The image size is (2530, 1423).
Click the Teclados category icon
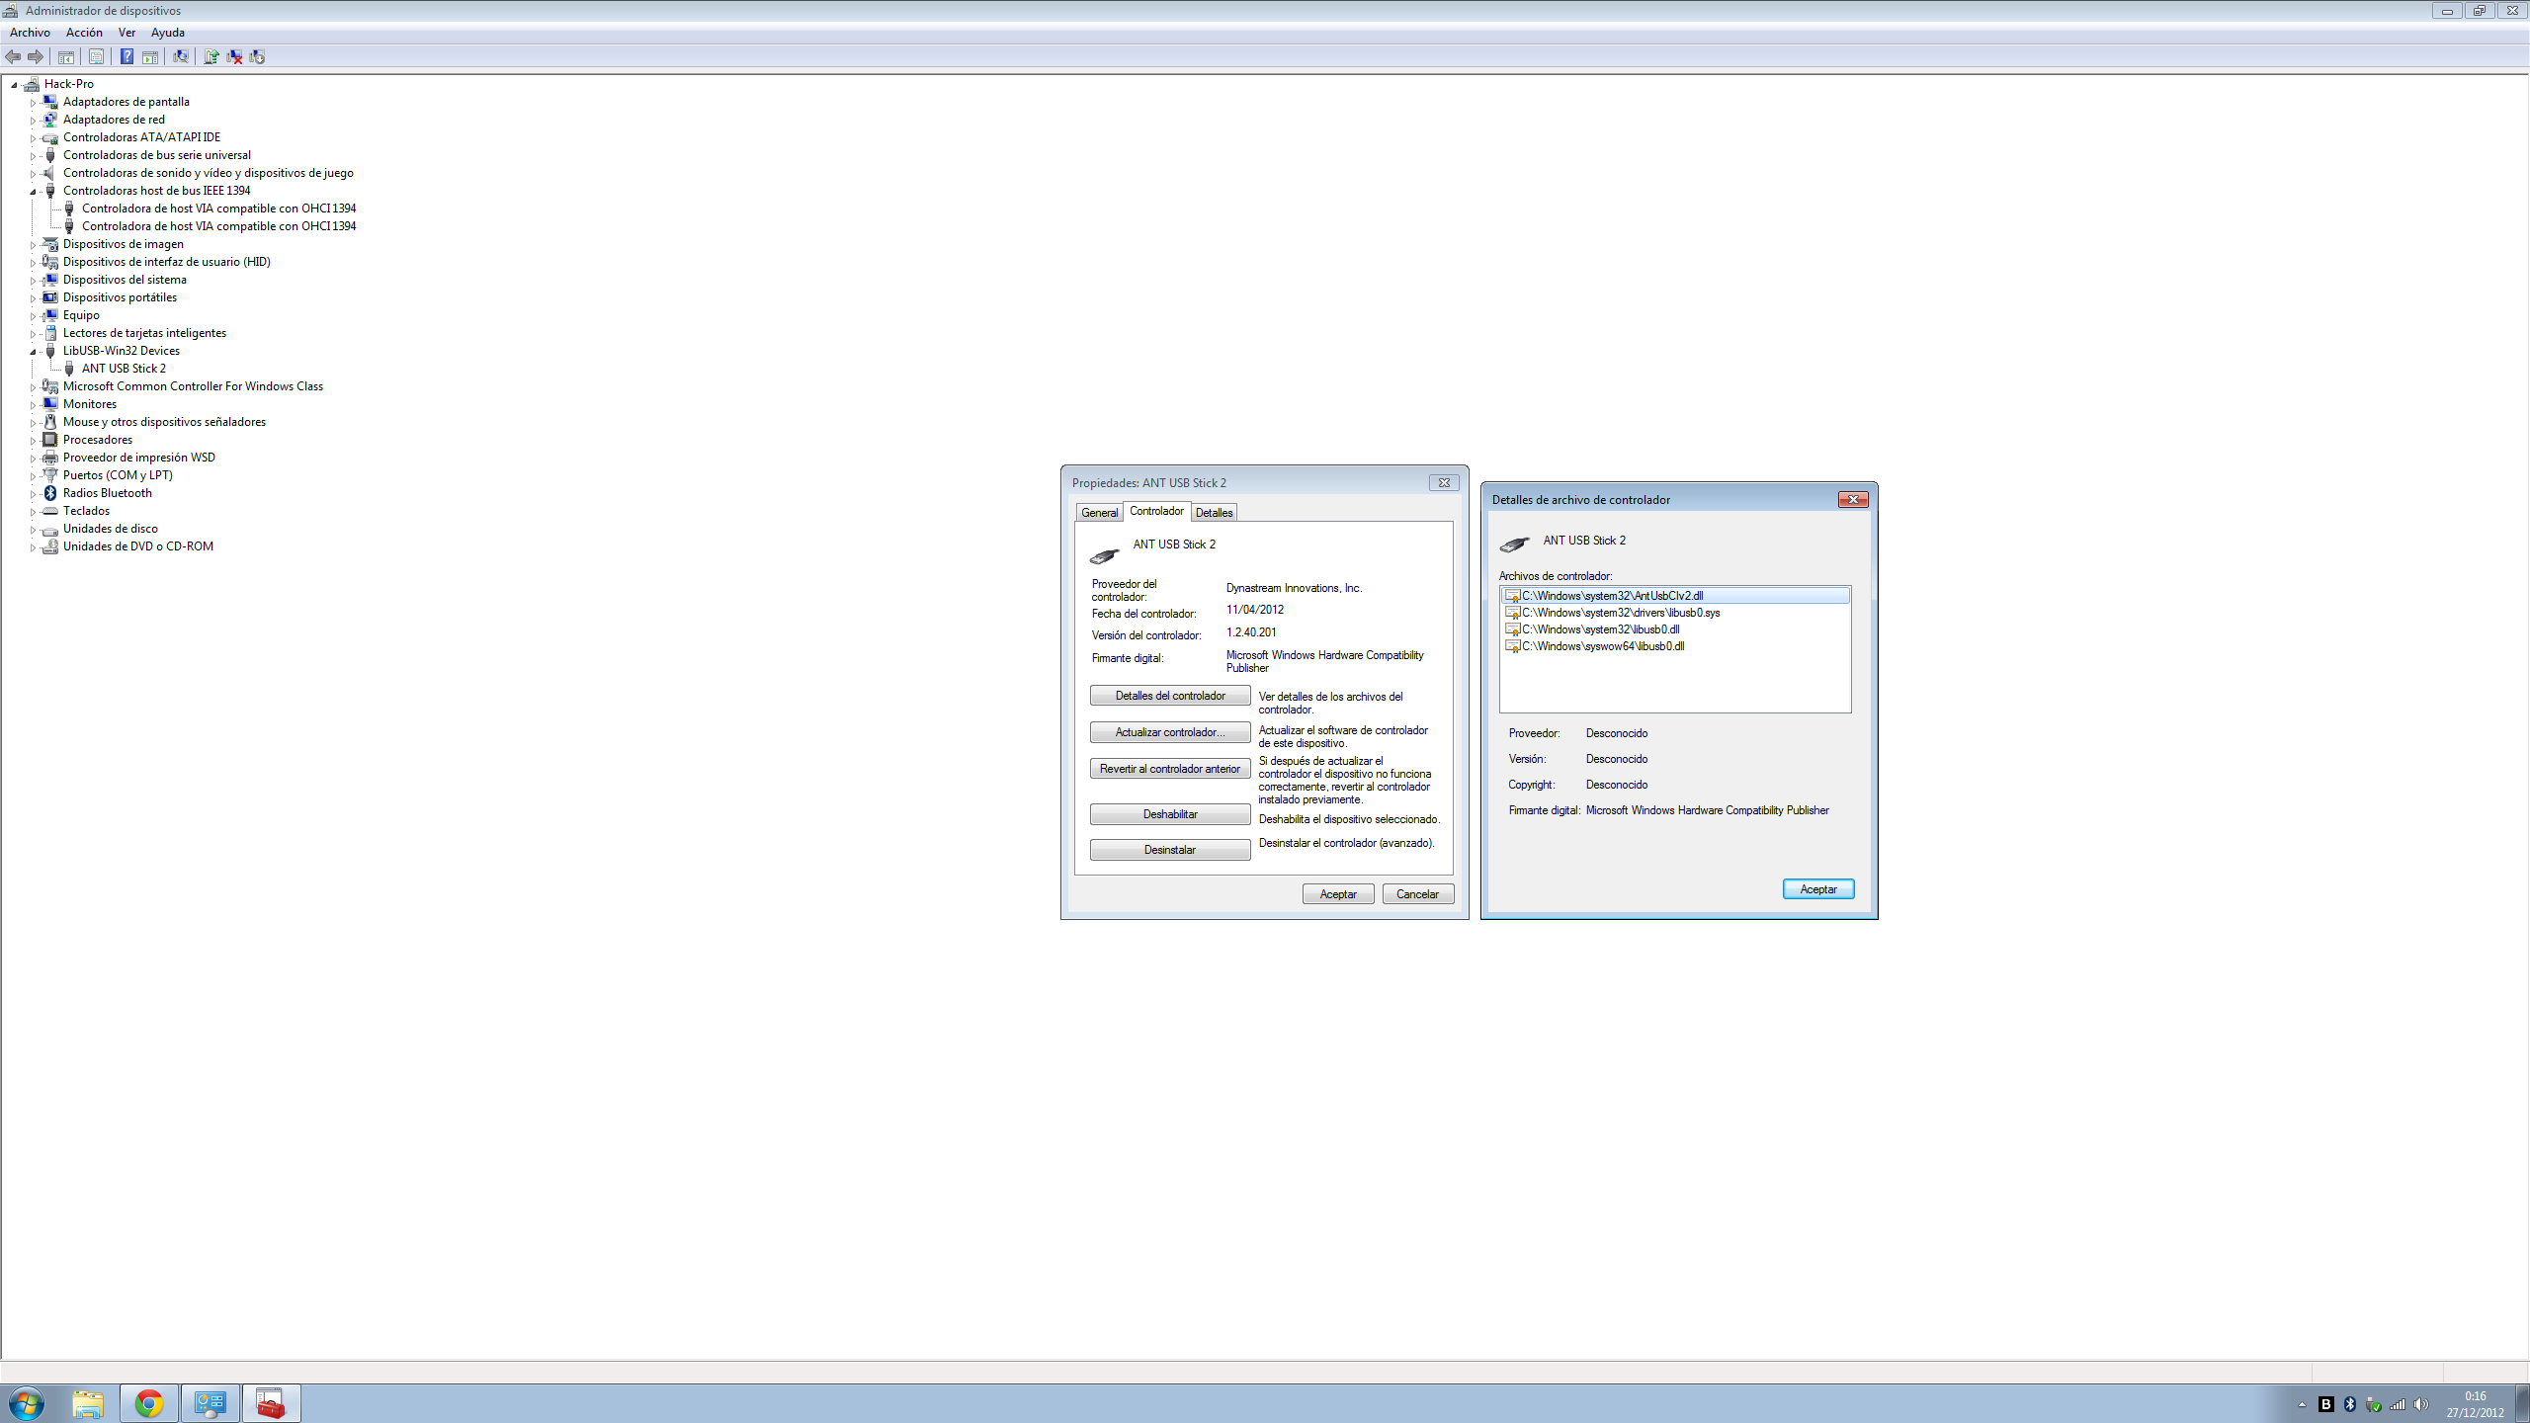[50, 511]
